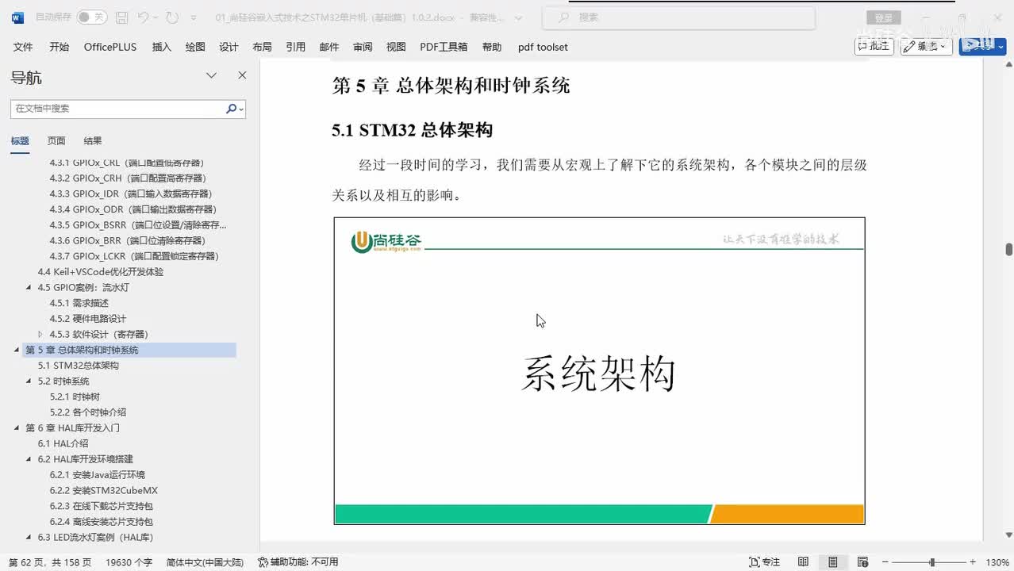This screenshot has height=571, width=1014.
Task: Go to 4.5.1 需求描述 heading
Action: [79, 303]
